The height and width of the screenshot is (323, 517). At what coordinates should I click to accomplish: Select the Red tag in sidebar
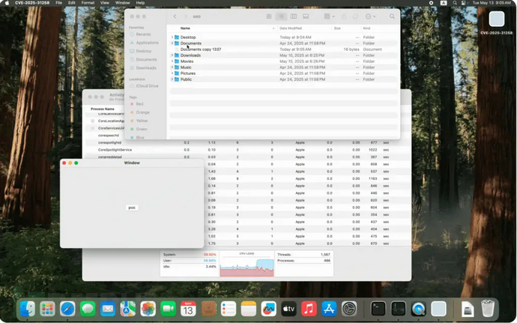(x=136, y=104)
